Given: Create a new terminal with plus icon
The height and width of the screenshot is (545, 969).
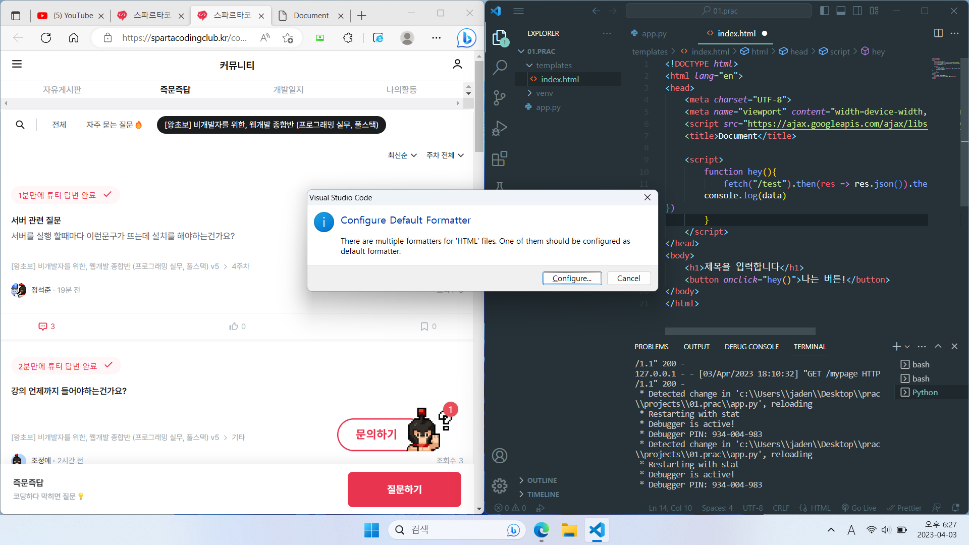Looking at the screenshot, I should tap(896, 346).
